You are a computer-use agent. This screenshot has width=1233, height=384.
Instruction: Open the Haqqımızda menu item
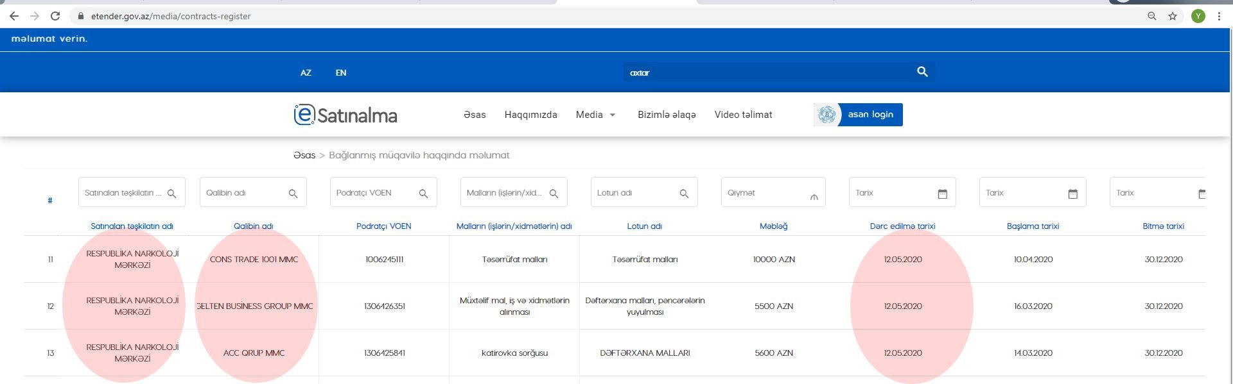coord(530,115)
